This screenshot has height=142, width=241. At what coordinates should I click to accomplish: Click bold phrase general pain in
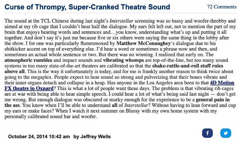[x=213, y=99]
